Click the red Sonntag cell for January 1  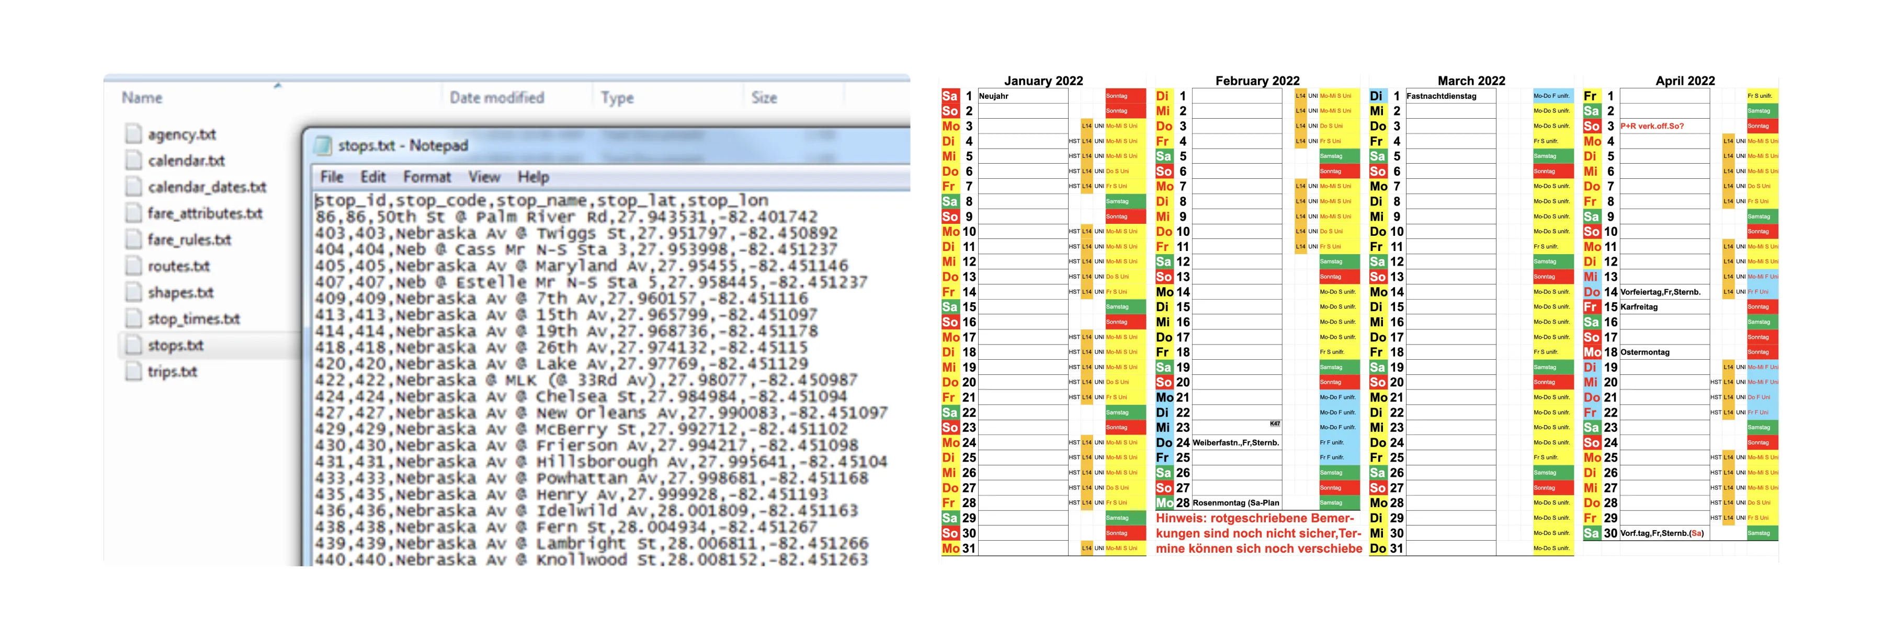(1125, 96)
